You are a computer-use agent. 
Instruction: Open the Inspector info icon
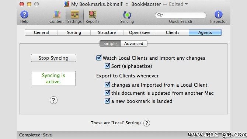[219, 14]
